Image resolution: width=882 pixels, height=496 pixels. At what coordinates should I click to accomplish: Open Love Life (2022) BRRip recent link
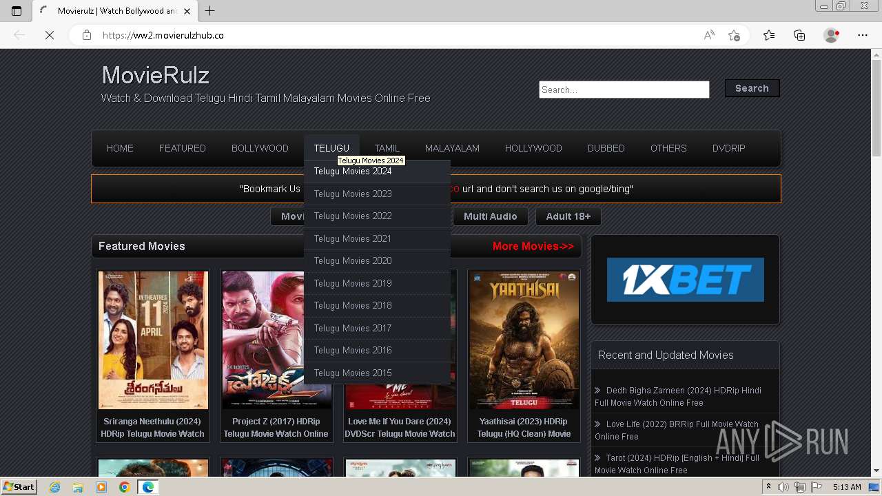point(677,431)
